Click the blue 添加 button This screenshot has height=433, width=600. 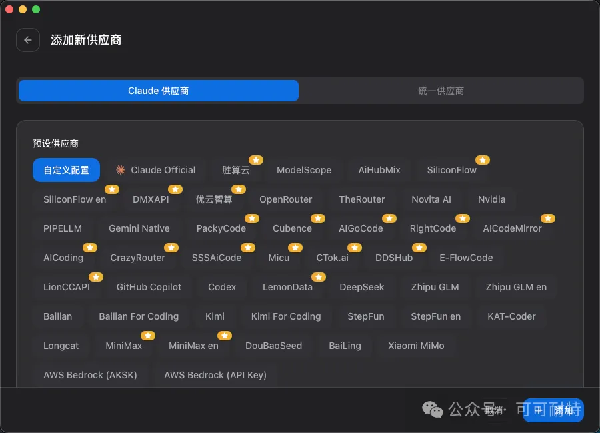(x=553, y=410)
